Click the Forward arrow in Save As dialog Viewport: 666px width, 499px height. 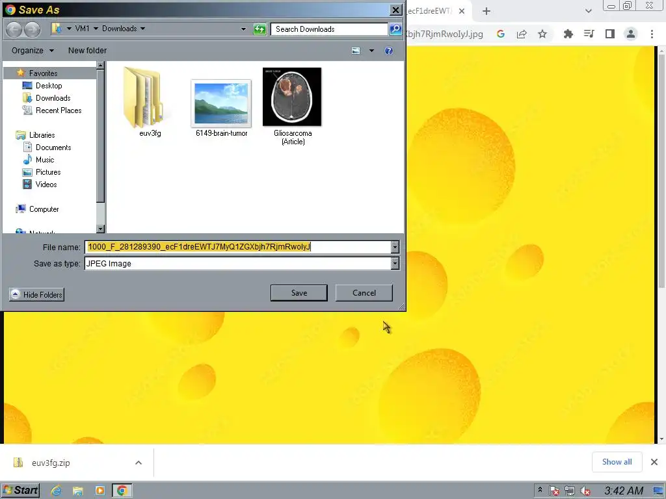coord(33,29)
